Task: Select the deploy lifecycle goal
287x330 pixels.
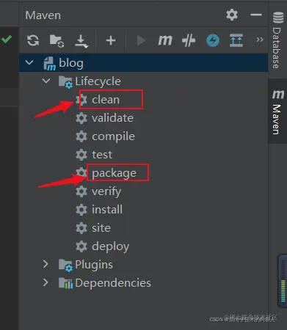Action: pos(110,246)
